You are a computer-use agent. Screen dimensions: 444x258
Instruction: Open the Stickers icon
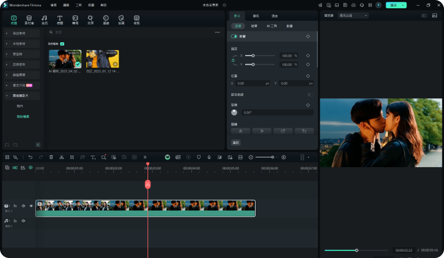tap(121, 20)
